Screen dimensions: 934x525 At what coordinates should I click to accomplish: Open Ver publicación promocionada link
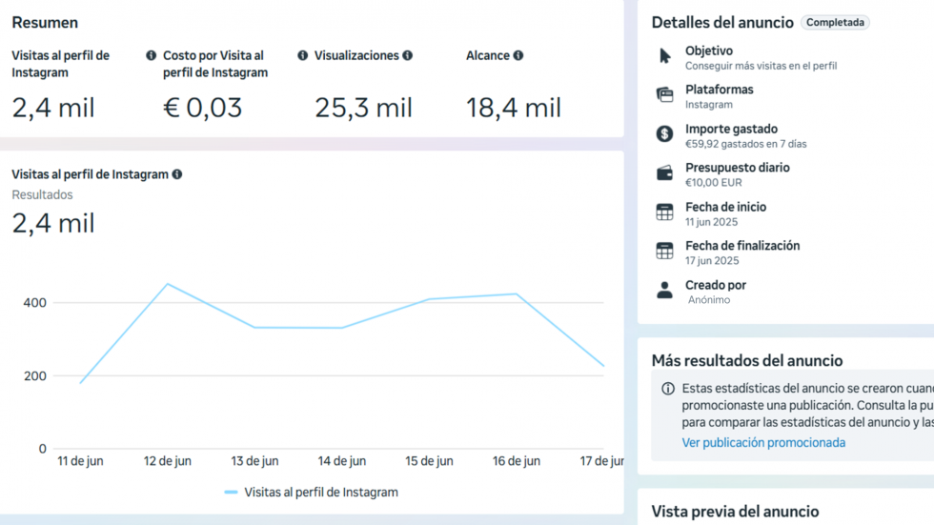[x=763, y=442]
